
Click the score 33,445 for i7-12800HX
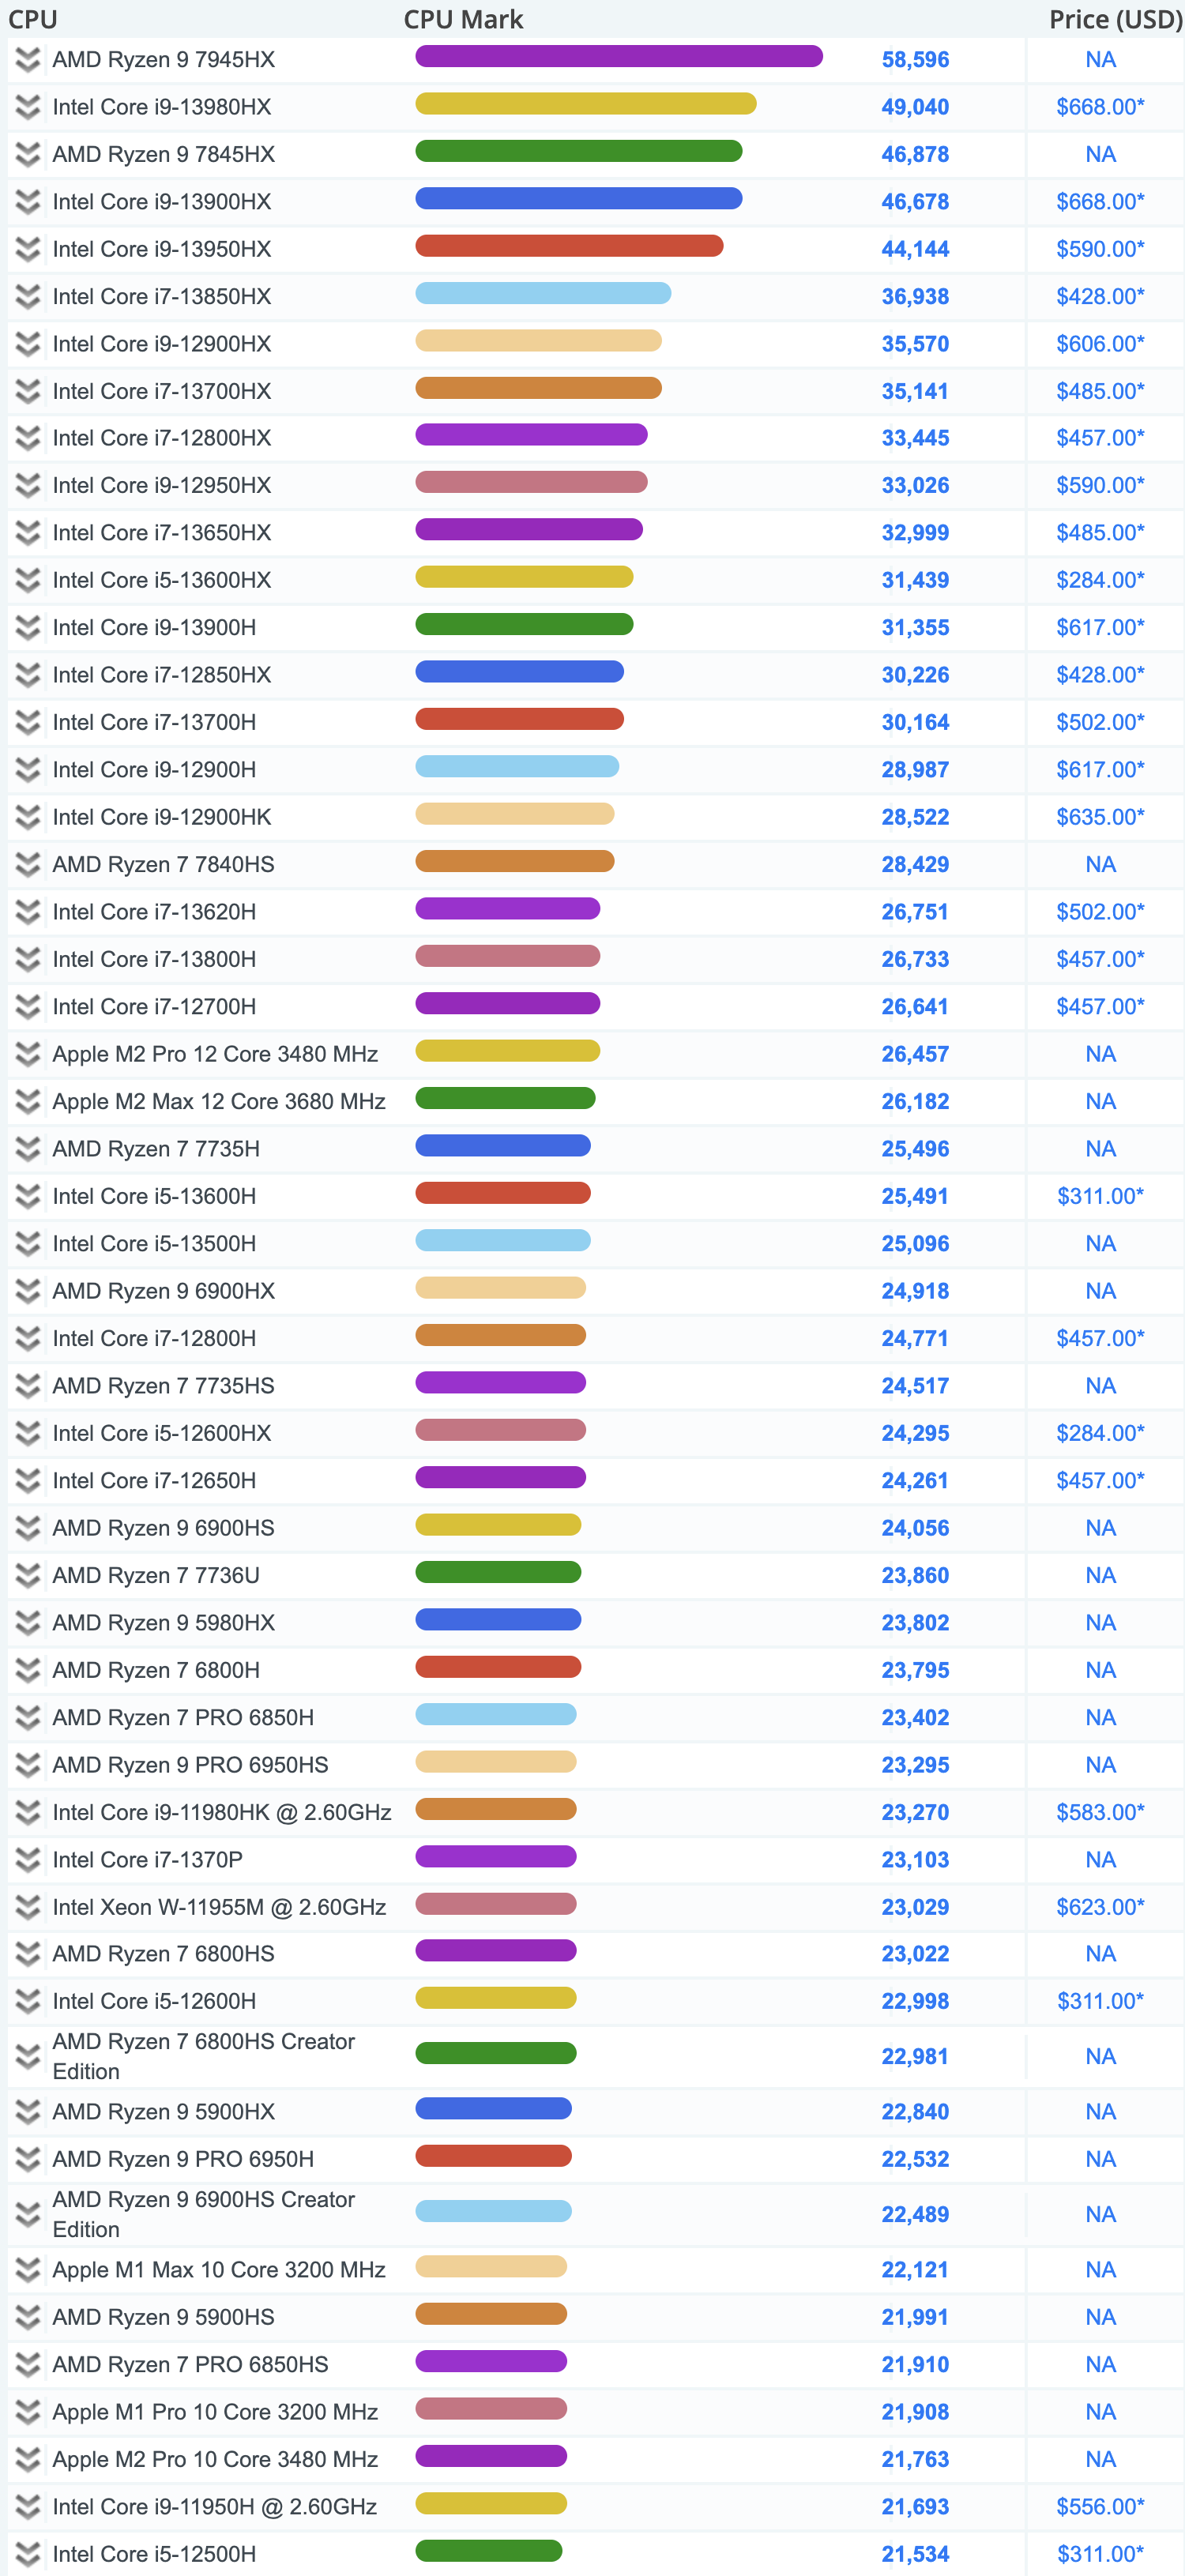(x=915, y=438)
